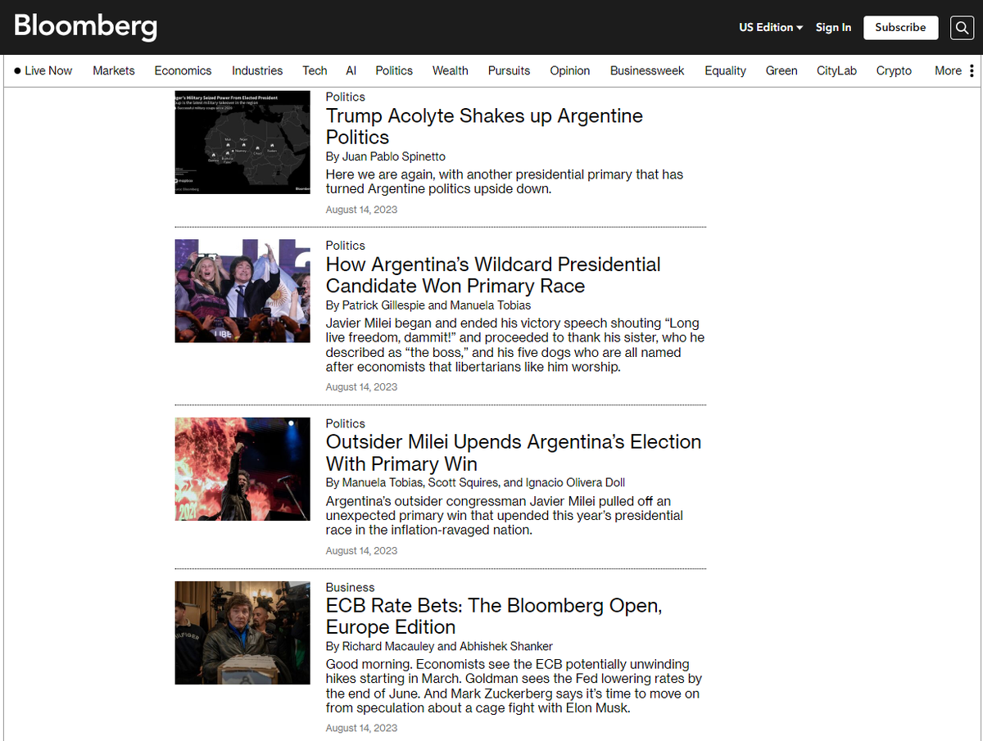
Task: Open the Markets section tab
Action: click(x=114, y=70)
